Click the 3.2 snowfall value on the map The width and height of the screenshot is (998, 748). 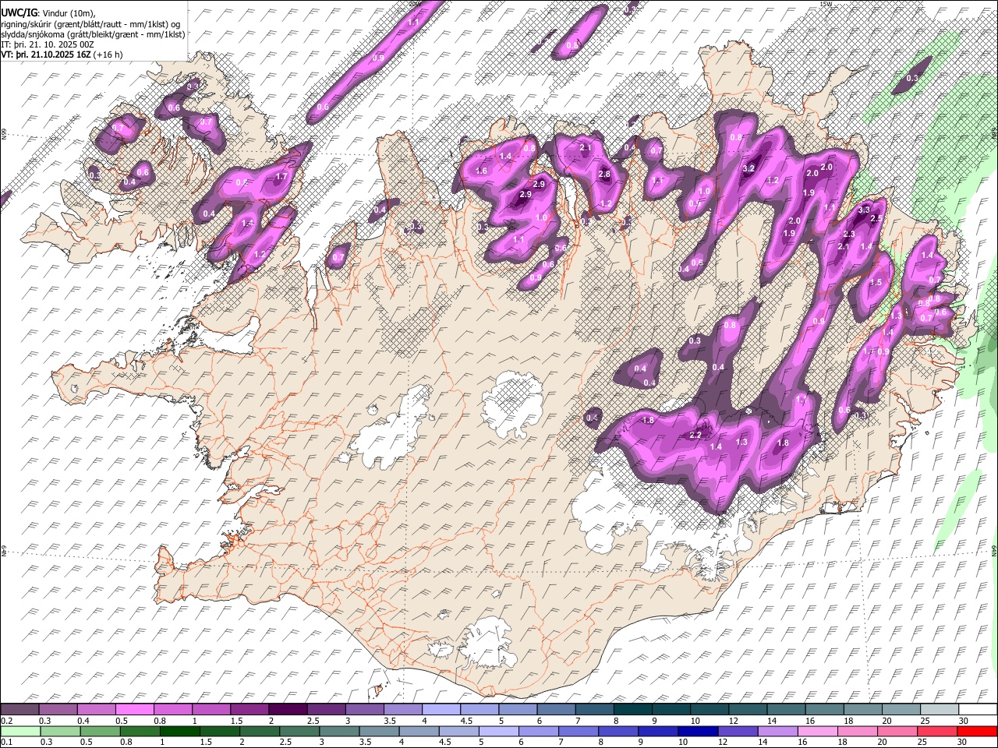click(x=750, y=168)
